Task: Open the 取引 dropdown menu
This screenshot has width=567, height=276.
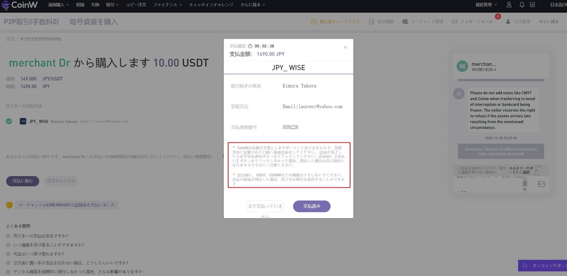Action: pos(112,5)
